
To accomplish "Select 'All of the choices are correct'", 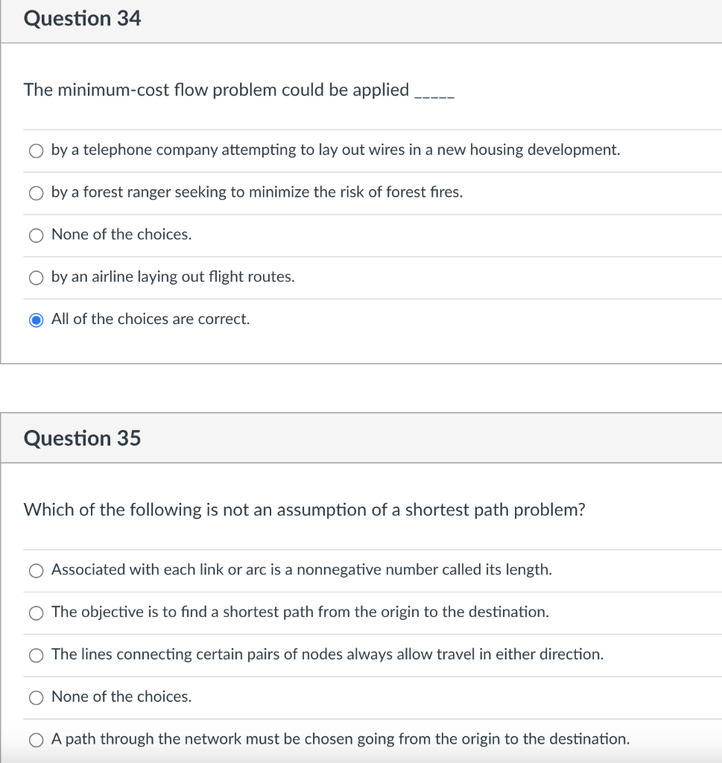I will pos(35,320).
